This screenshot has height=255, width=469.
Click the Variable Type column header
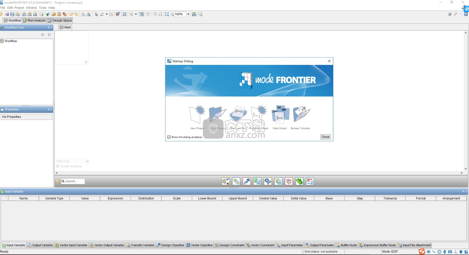pyautogui.click(x=54, y=198)
